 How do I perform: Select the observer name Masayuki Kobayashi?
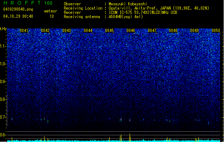[128, 4]
